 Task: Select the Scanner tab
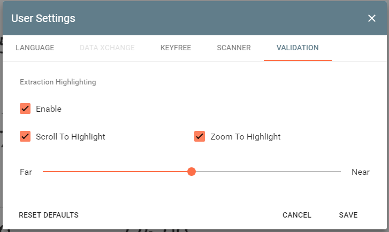point(234,48)
